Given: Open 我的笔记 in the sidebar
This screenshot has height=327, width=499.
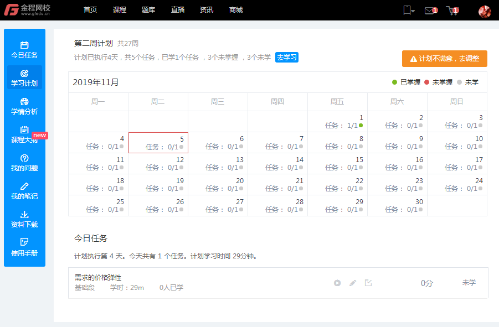Looking at the screenshot, I should click(x=24, y=191).
